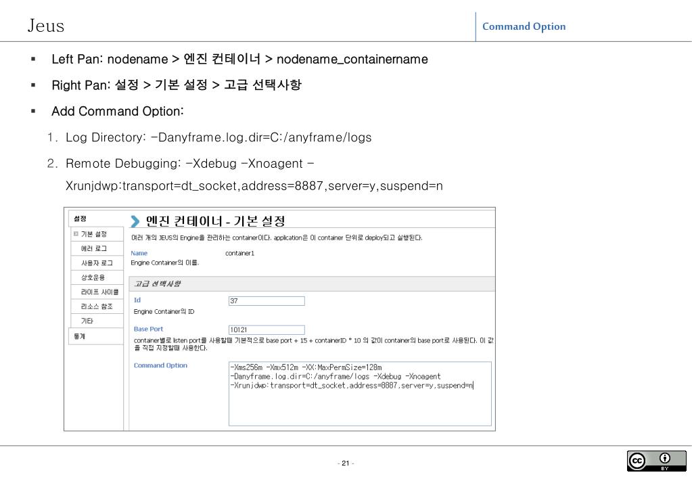Image resolution: width=692 pixels, height=479 pixels.
Task: Open the 기본 설정 menu item
Action: click(97, 234)
